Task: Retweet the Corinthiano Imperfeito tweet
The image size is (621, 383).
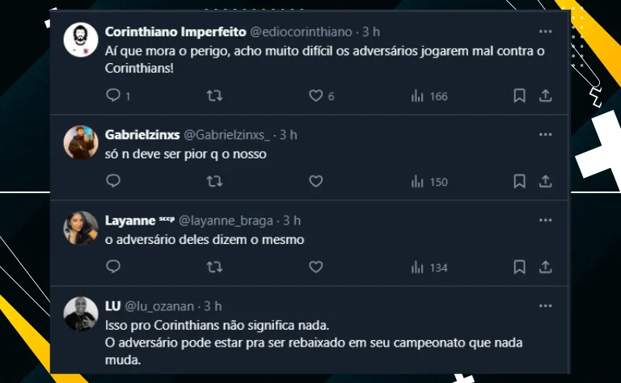Action: (215, 96)
